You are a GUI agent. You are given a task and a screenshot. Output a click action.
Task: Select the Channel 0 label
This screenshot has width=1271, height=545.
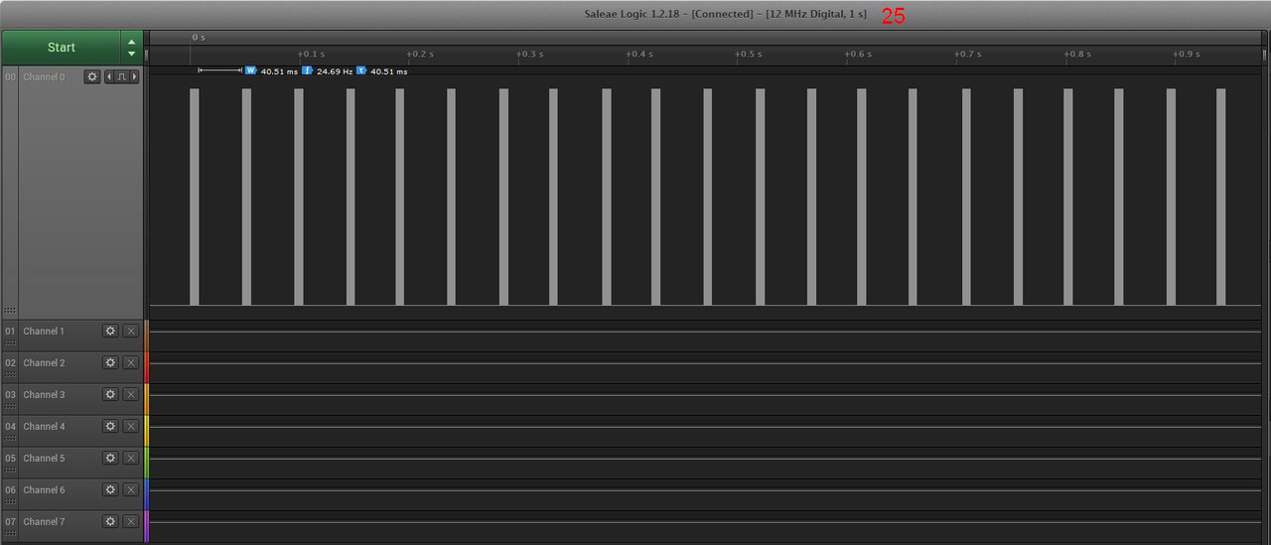[x=44, y=76]
